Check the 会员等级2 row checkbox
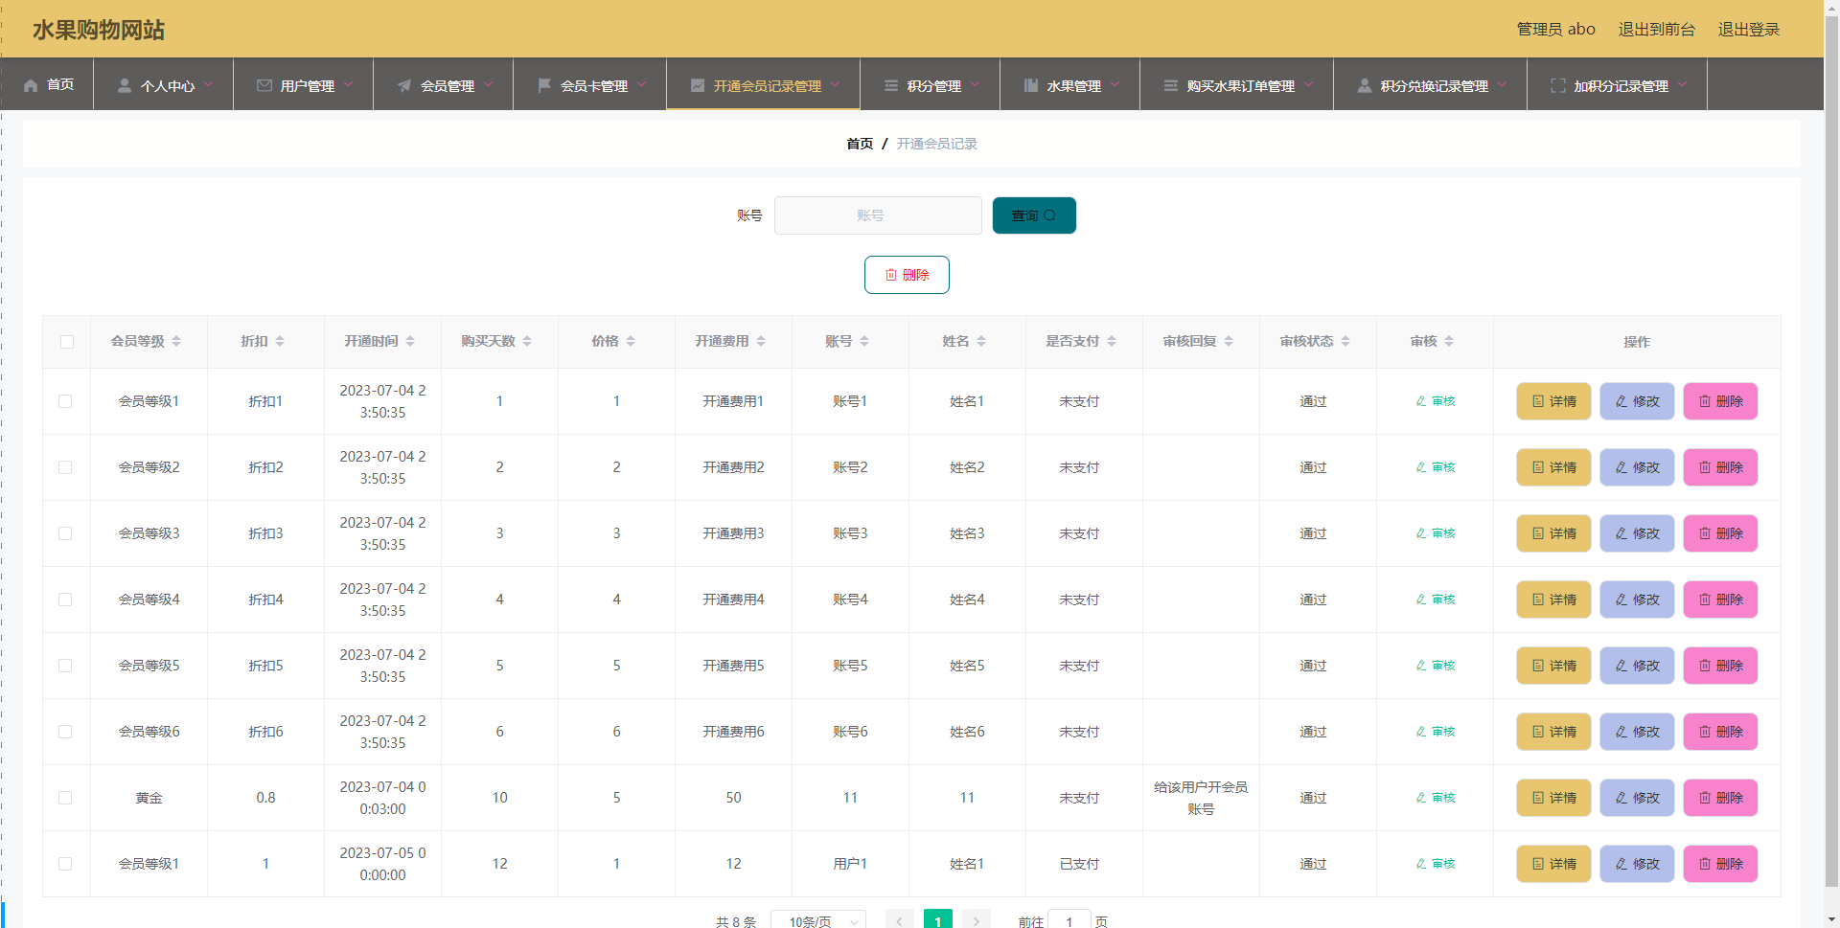This screenshot has width=1840, height=928. (x=65, y=467)
